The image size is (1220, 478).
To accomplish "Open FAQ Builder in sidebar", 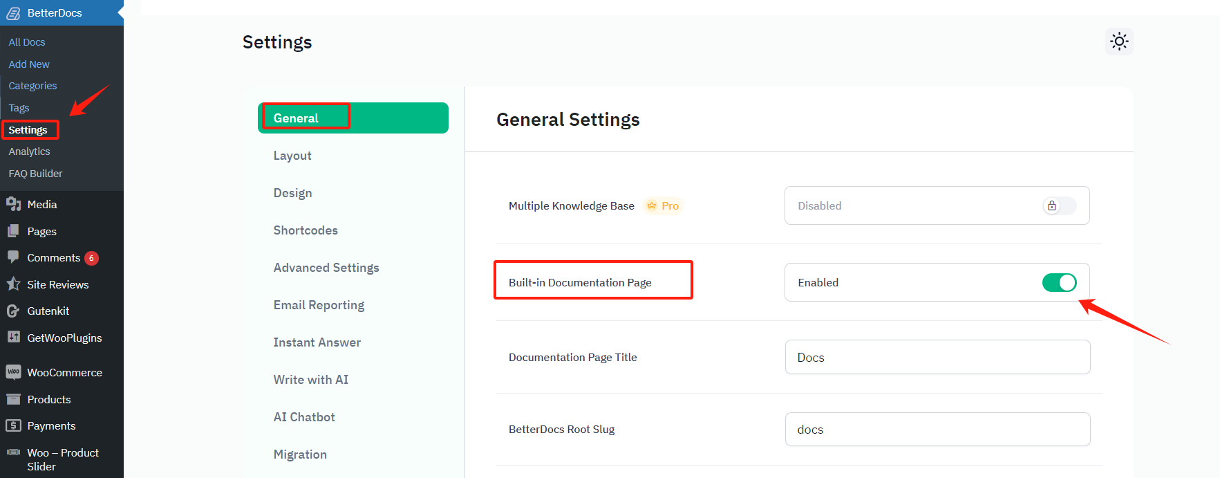I will point(35,174).
